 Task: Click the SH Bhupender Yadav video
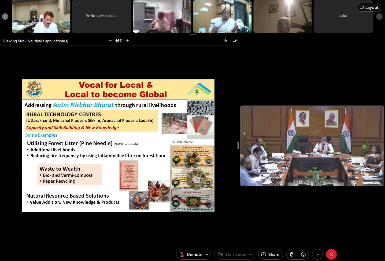coord(312,146)
